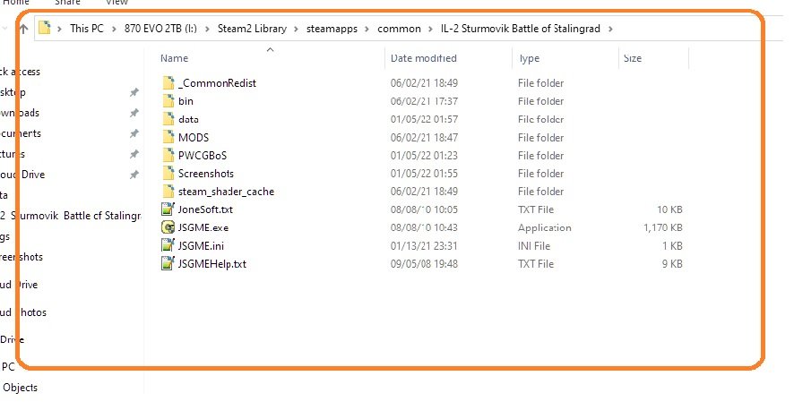This screenshot has height=410, width=794.
Task: Click the Up arrow navigation button
Action: pos(24,29)
